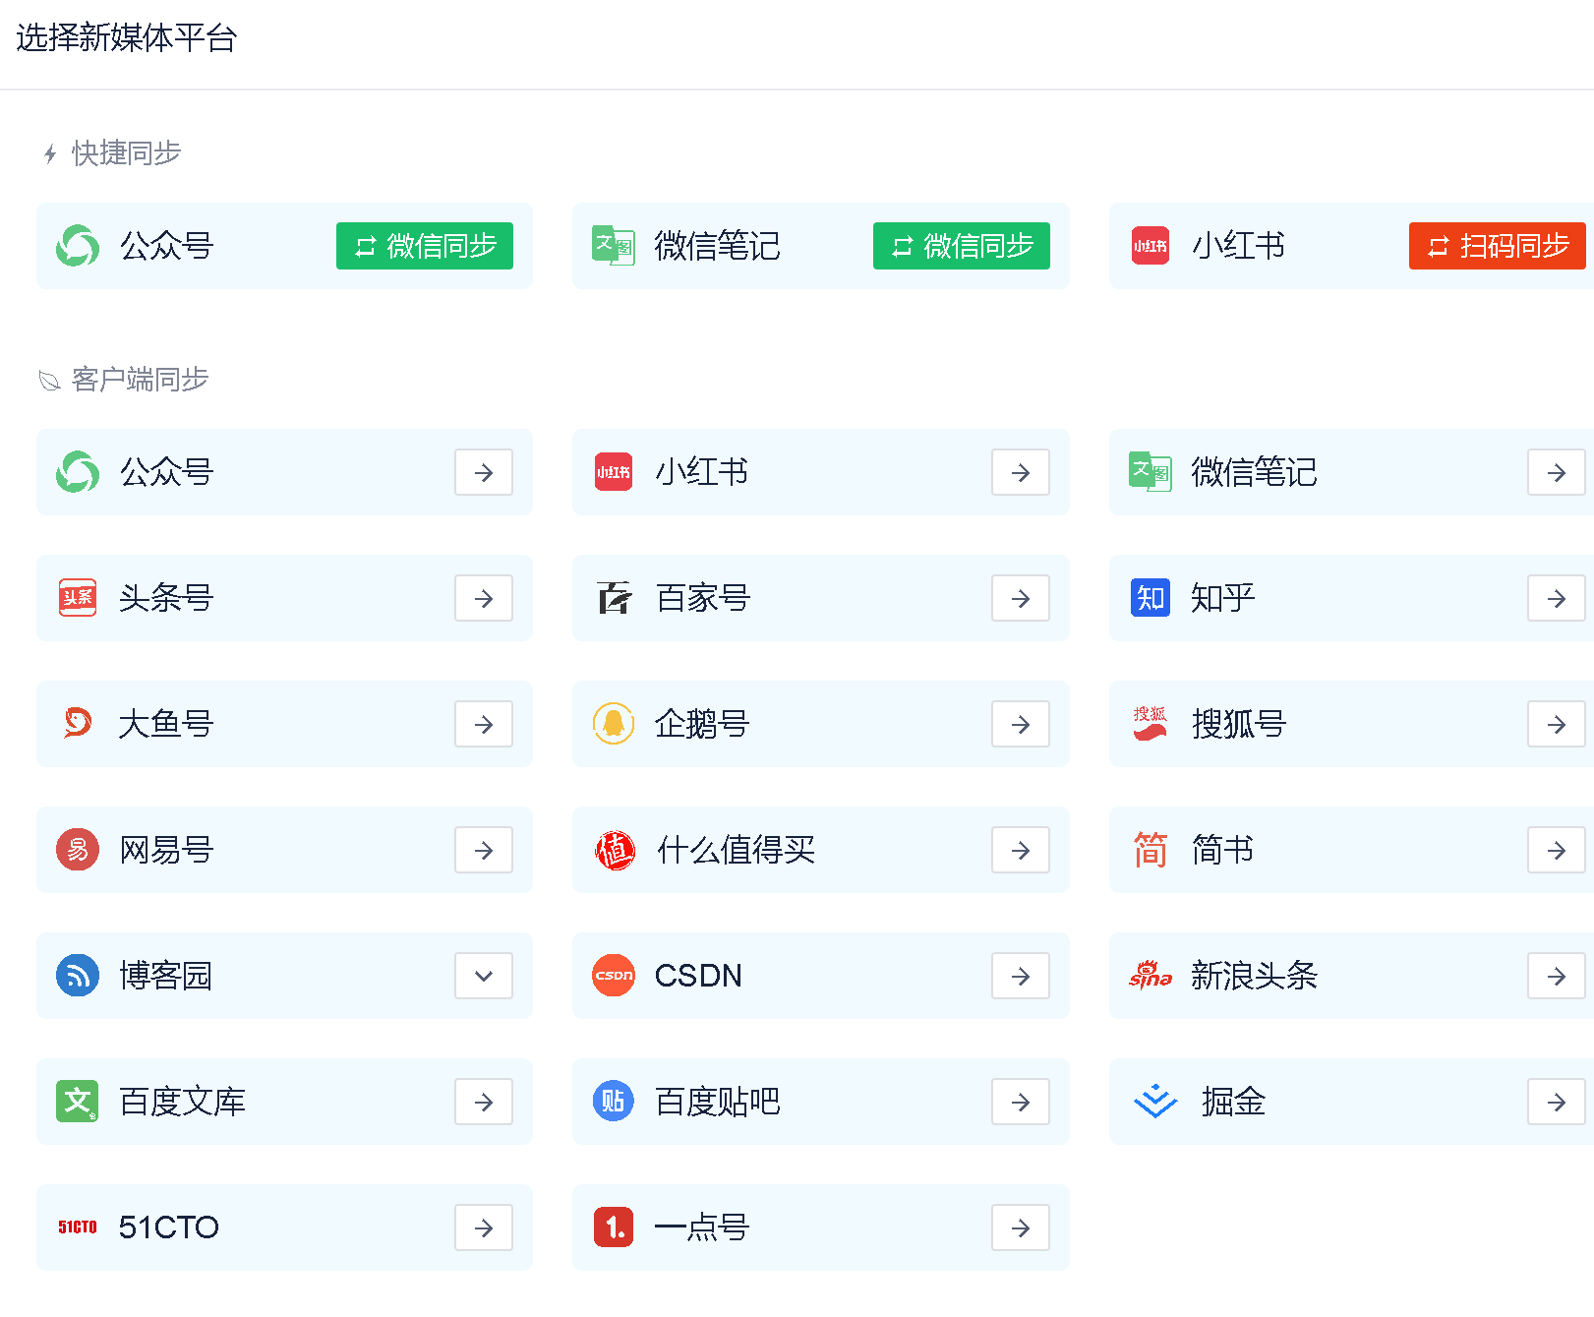1594x1317 pixels.
Task: Open the 简书 arrow button
Action: (x=1556, y=850)
